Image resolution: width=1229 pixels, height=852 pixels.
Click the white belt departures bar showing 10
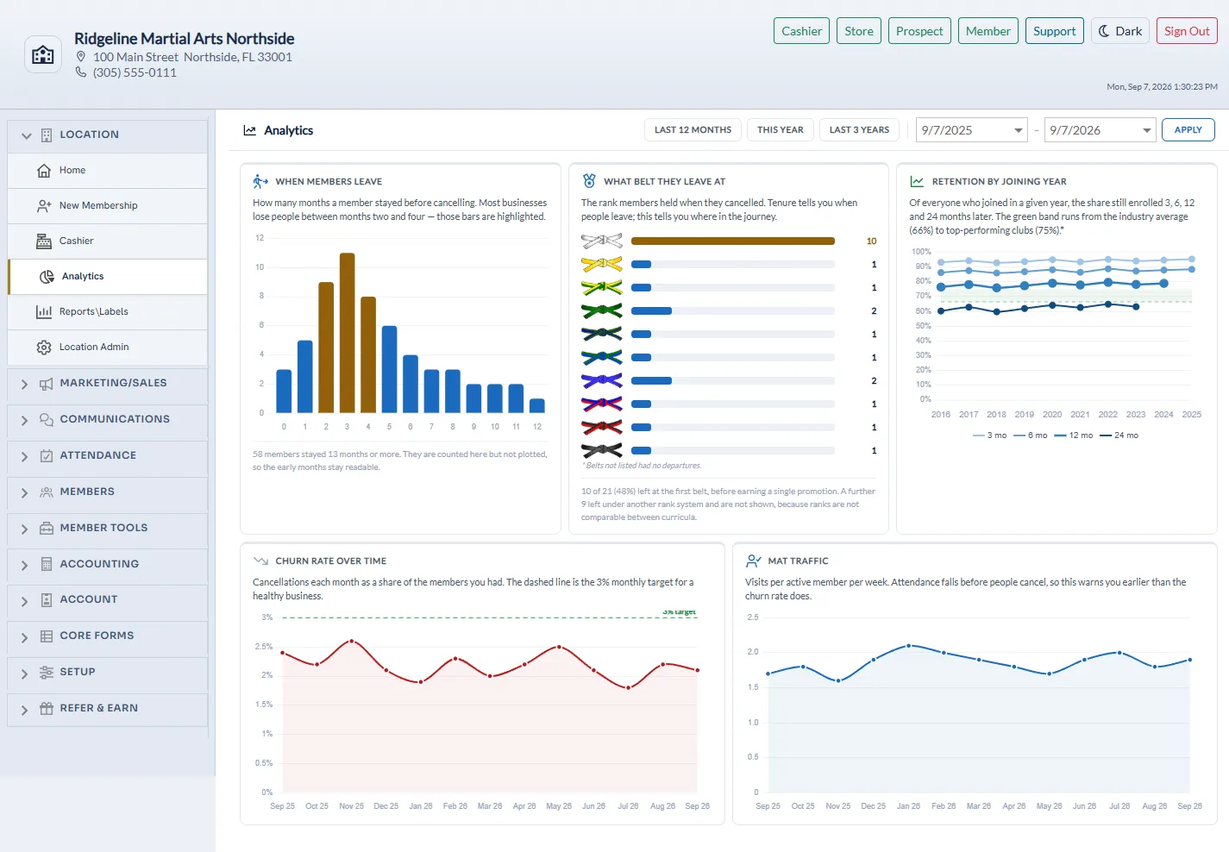pos(733,241)
